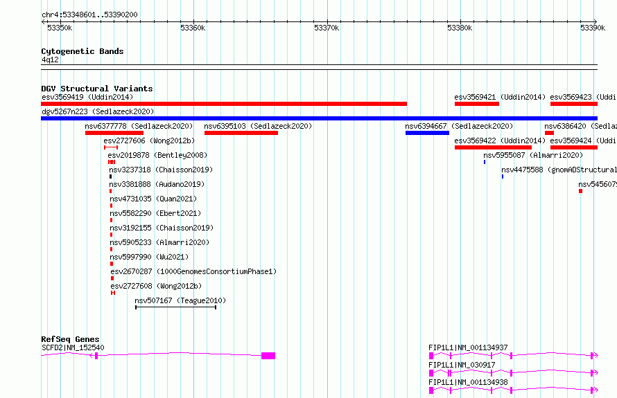Click the esv3569419 (Uddin2014) red variant bar
This screenshot has width=617, height=398.
(224, 104)
